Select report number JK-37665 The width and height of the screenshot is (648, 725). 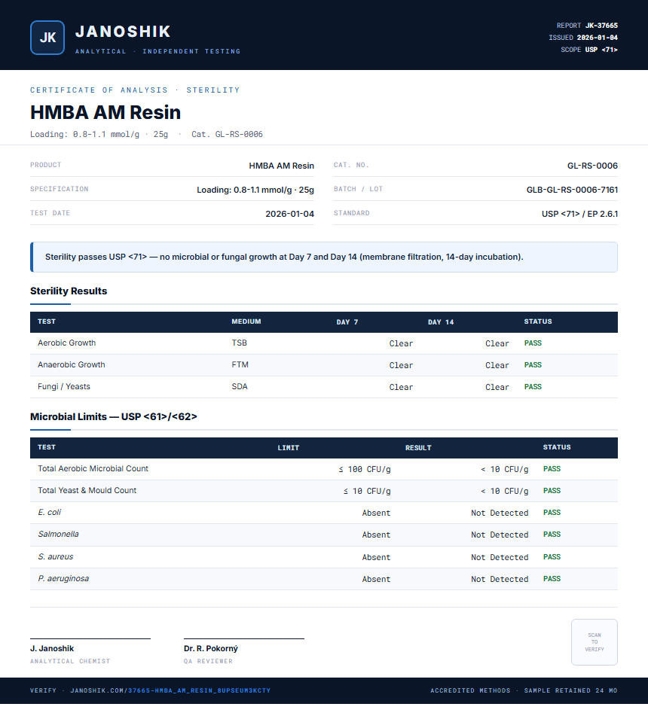(x=601, y=26)
